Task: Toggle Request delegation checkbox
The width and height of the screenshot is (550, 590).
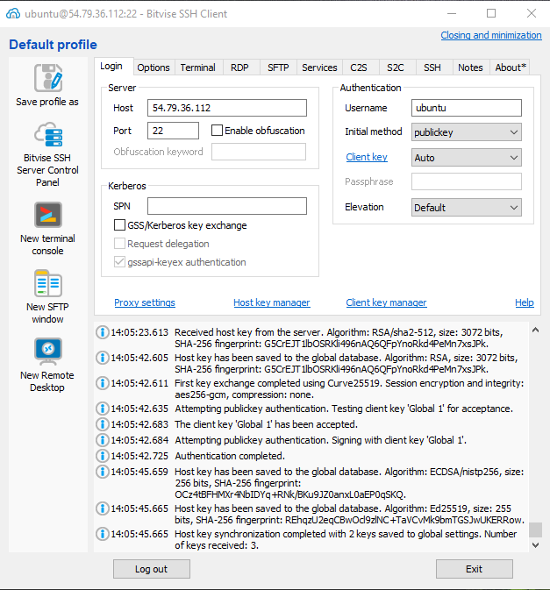Action: click(119, 244)
